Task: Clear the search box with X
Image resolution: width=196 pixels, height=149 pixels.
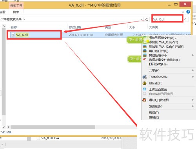Action: 185,20
